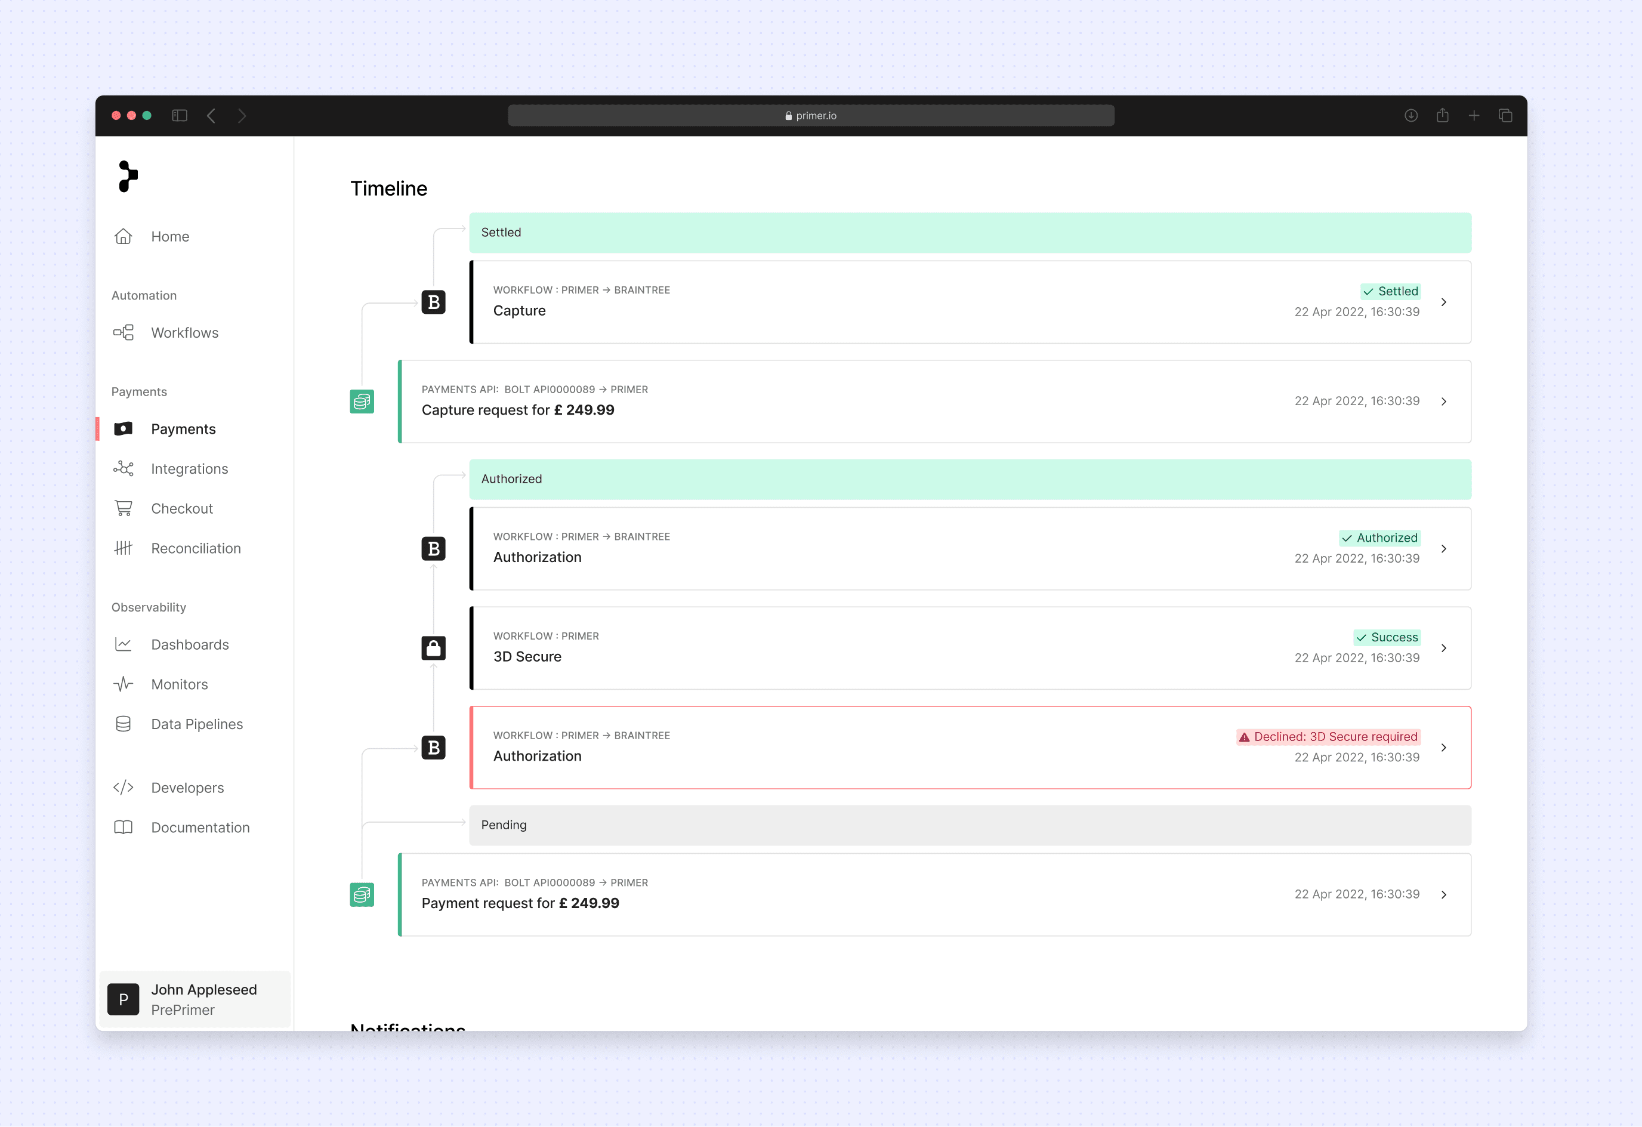Click the Documentation book icon
This screenshot has width=1642, height=1127.
click(x=123, y=828)
